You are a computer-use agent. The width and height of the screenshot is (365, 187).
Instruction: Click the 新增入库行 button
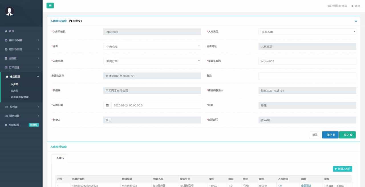point(342,169)
